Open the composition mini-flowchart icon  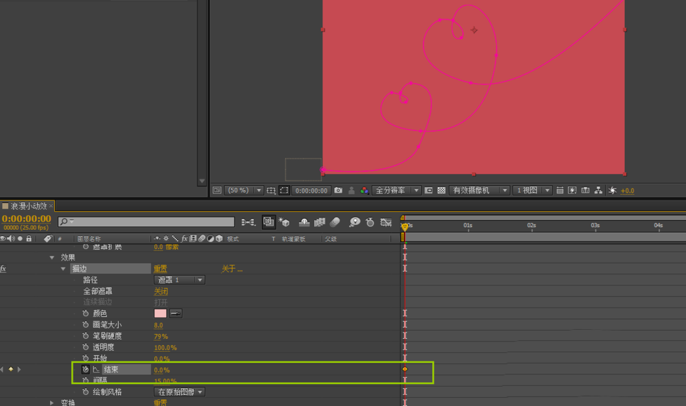click(248, 222)
